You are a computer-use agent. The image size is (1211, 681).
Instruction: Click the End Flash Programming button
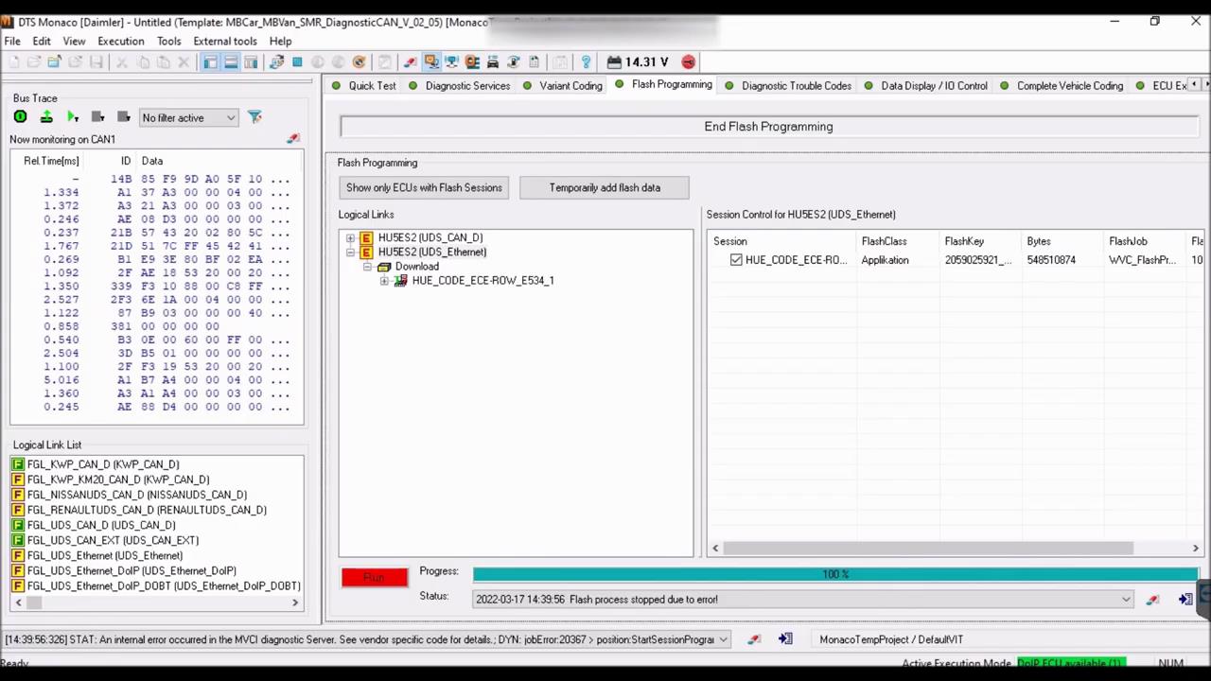point(768,127)
